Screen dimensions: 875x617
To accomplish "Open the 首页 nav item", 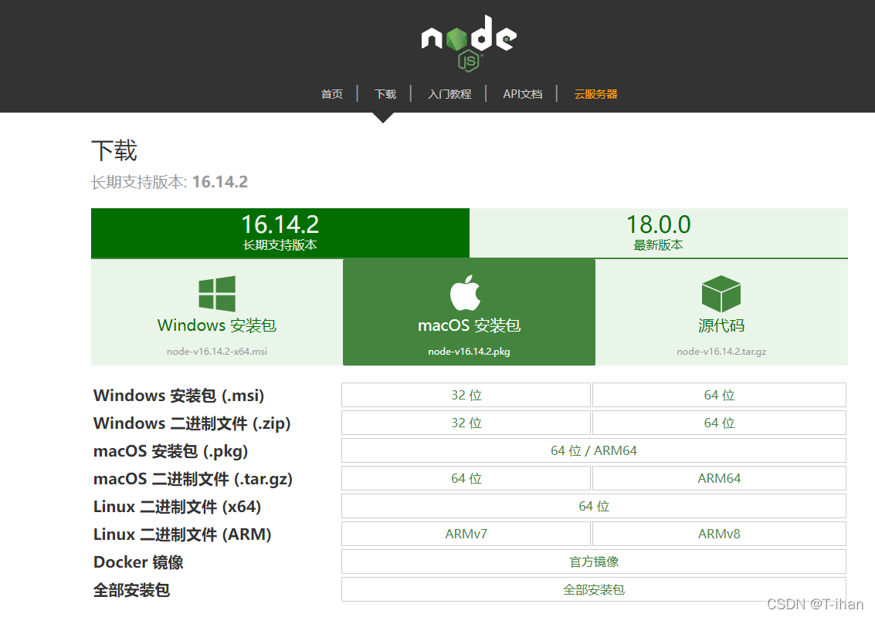I will (332, 94).
